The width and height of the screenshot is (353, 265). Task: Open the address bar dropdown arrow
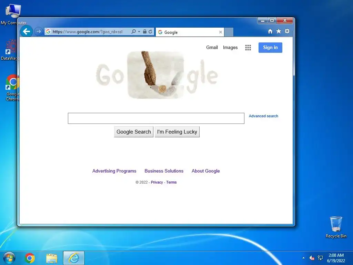coord(139,31)
